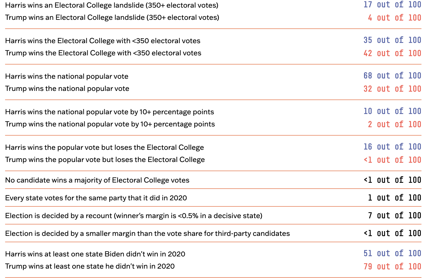The width and height of the screenshot is (424, 278).
Task: Click 'Harris wins the national popular vote' line
Action: click(x=67, y=76)
